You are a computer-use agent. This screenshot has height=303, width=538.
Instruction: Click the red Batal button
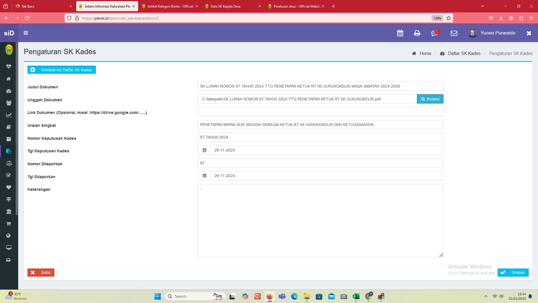click(x=41, y=272)
